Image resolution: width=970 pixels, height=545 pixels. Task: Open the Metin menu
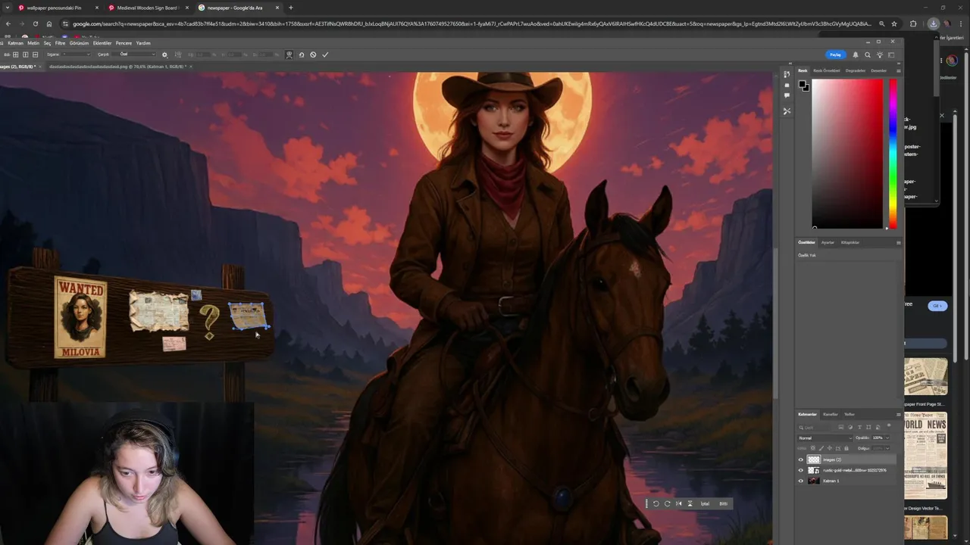tap(33, 43)
